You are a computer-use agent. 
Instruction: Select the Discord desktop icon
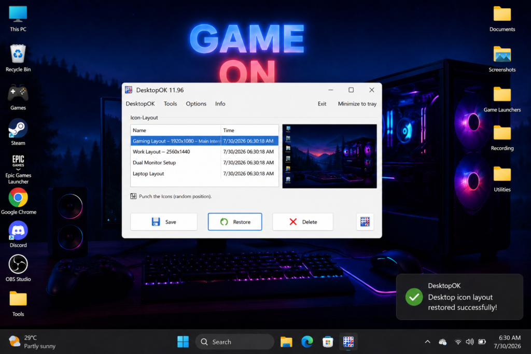pyautogui.click(x=18, y=235)
